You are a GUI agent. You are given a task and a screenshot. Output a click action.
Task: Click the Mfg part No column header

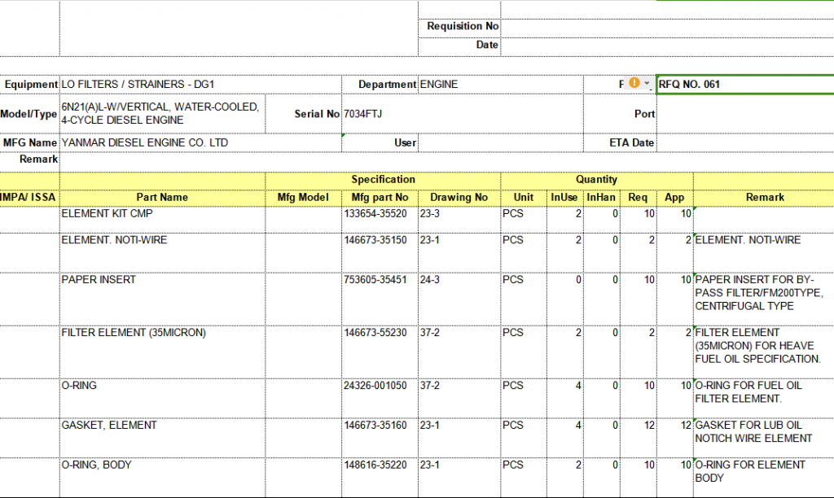pos(380,198)
